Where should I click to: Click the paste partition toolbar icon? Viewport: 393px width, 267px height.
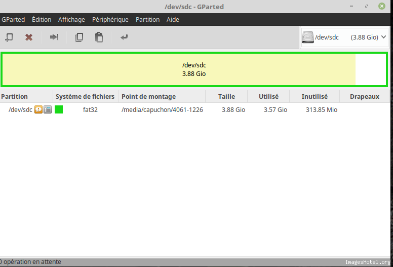(99, 37)
